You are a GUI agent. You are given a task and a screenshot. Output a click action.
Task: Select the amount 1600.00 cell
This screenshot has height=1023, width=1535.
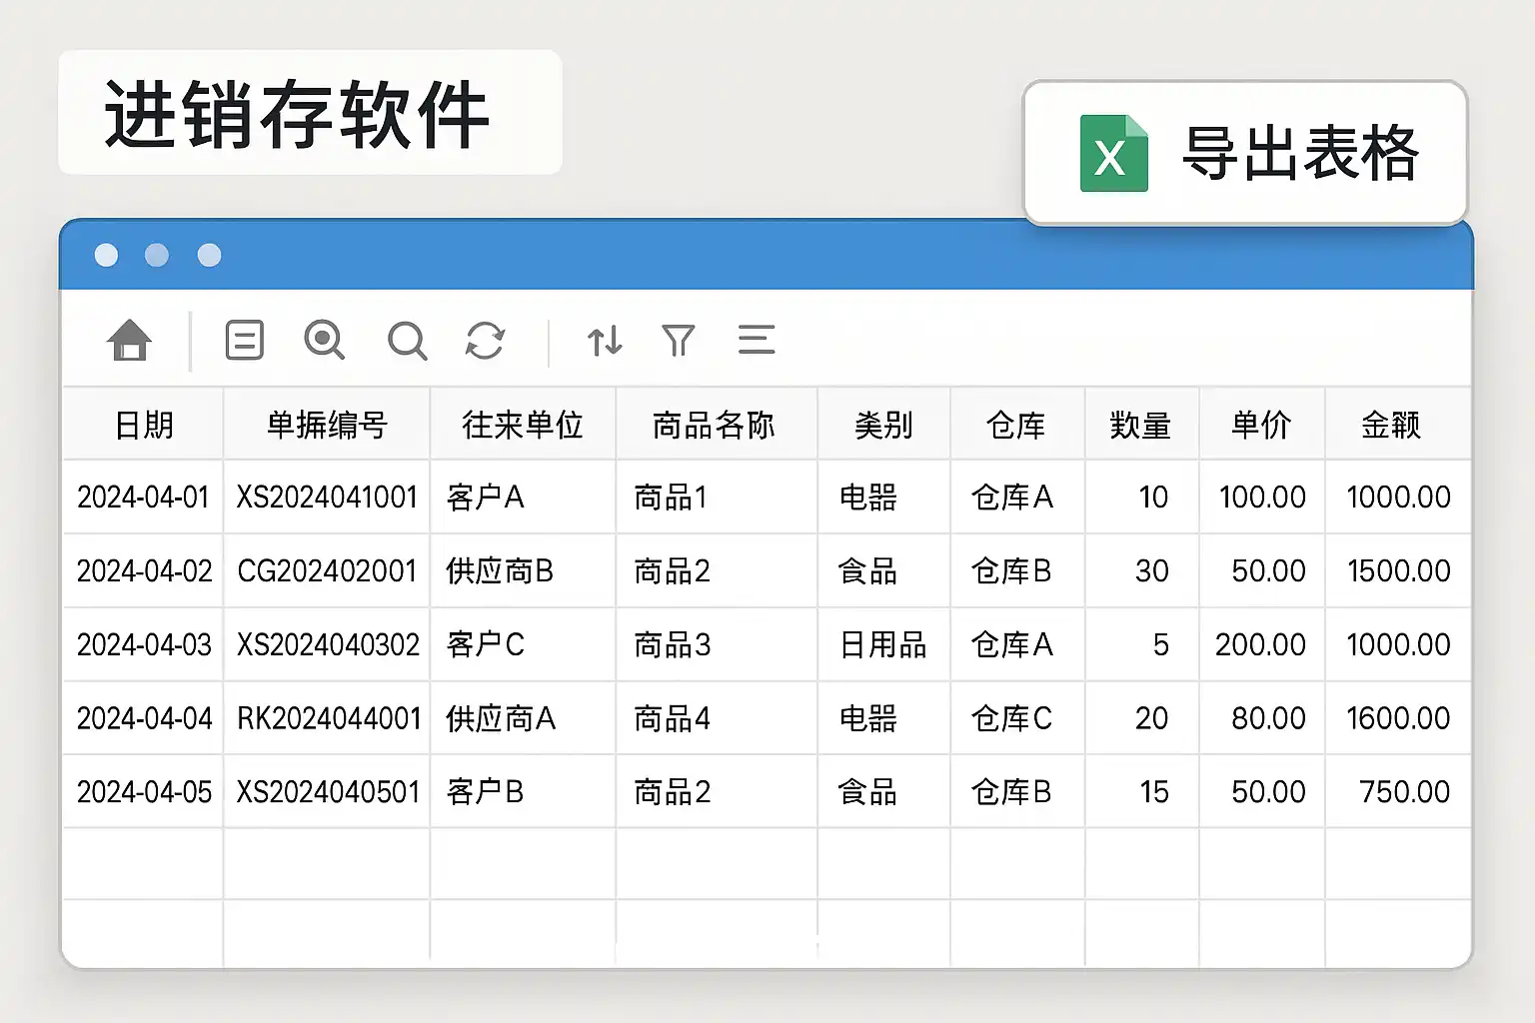(1398, 718)
